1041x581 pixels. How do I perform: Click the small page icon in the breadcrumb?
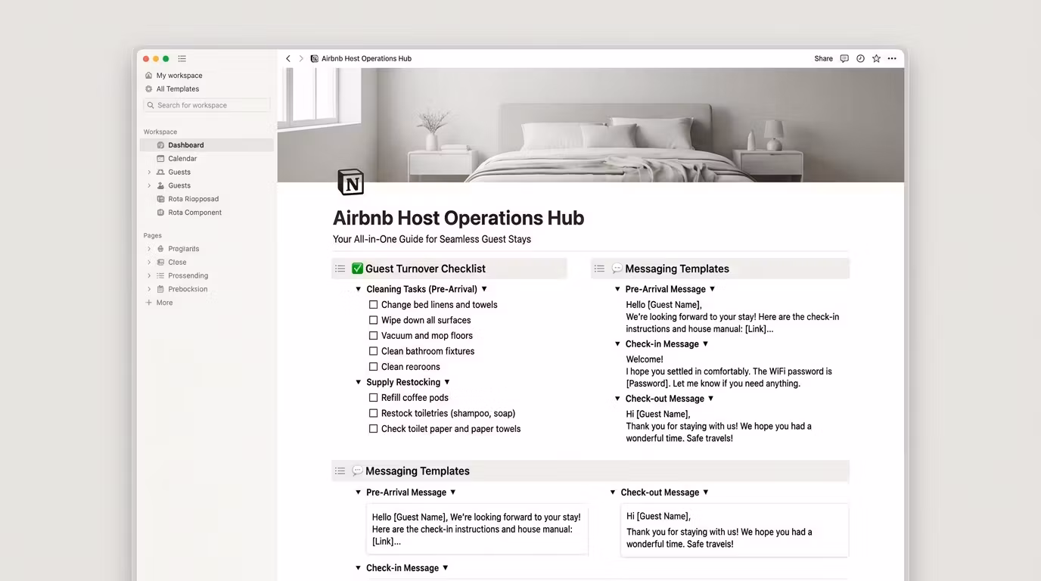pos(315,58)
